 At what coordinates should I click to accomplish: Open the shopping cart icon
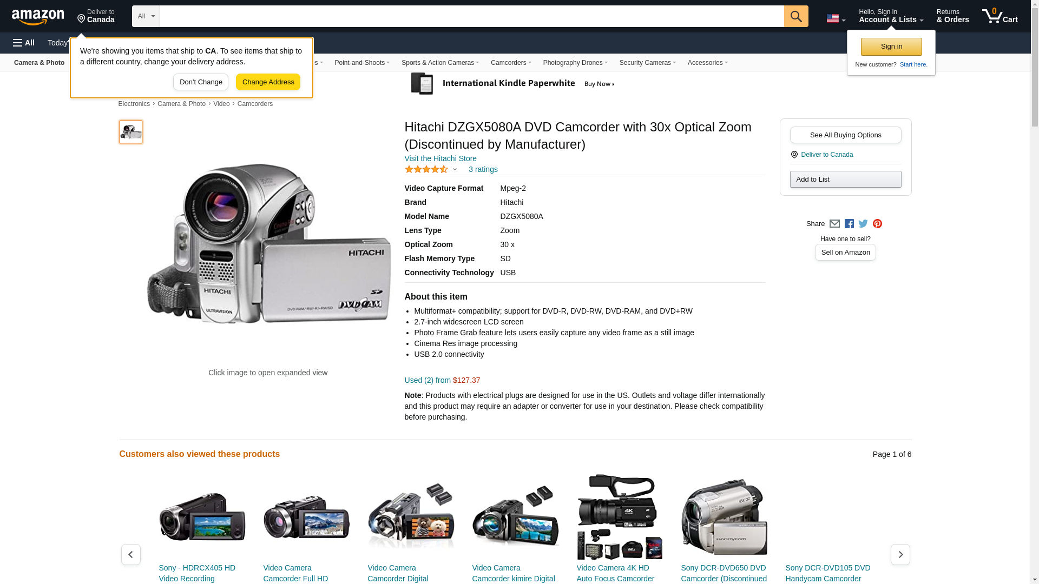[x=999, y=16]
